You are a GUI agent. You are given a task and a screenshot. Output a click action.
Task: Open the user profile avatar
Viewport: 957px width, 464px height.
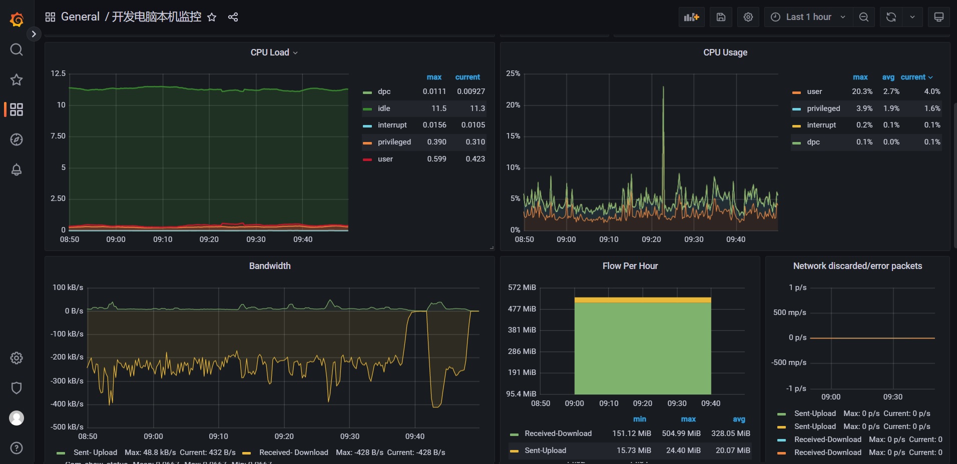17,418
